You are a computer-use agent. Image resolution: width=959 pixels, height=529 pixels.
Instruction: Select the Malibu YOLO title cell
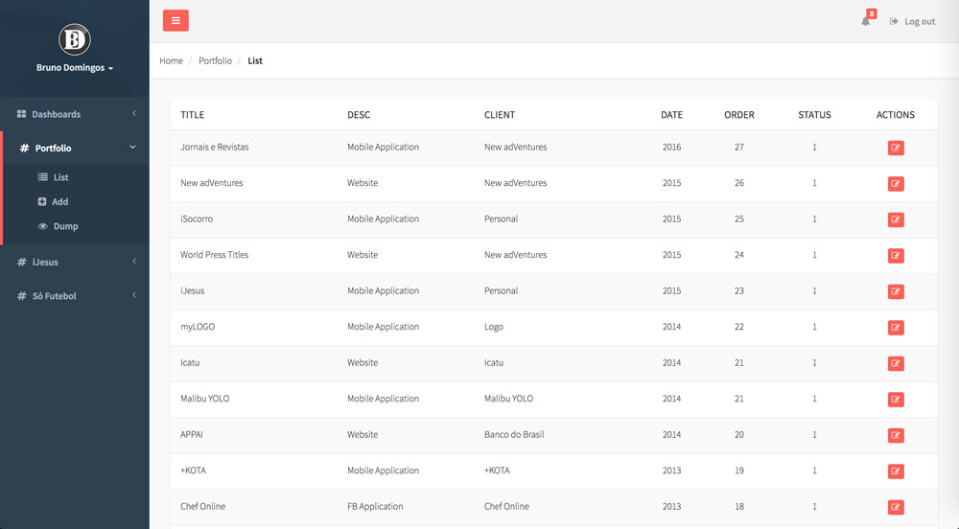(x=204, y=399)
